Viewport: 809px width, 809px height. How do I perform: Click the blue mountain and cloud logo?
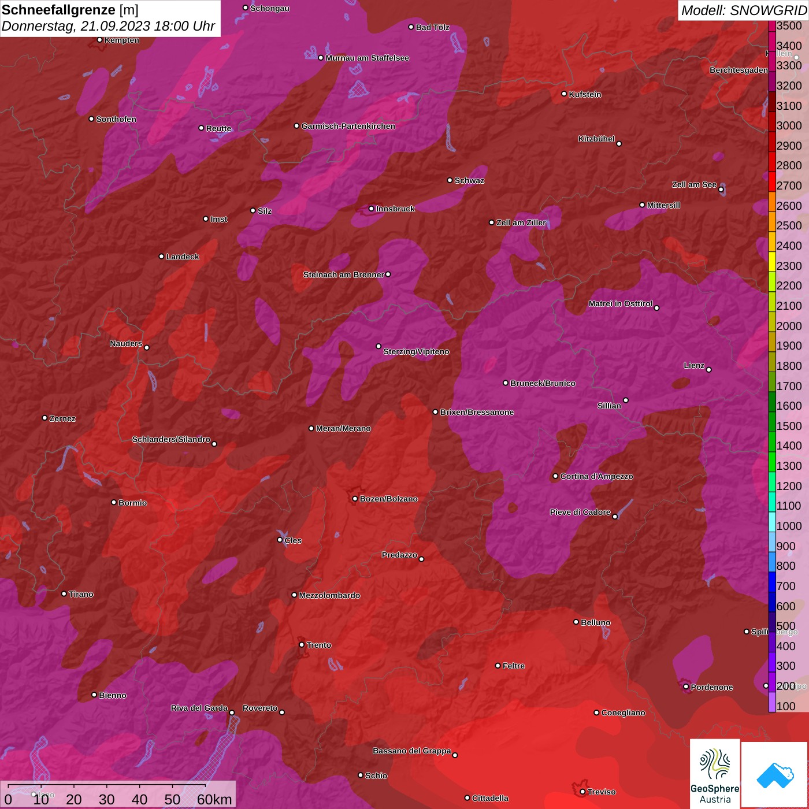pos(775,775)
